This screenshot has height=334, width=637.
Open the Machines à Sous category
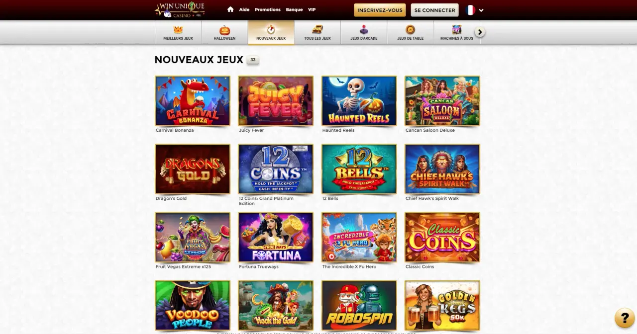coord(456,32)
